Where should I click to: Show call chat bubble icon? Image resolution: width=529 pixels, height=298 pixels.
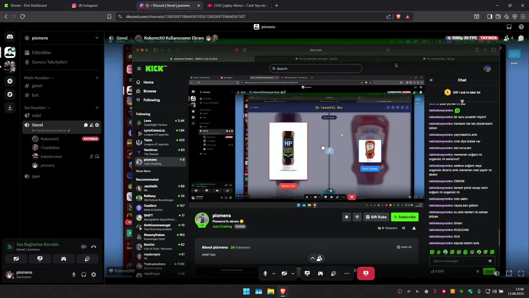521,38
